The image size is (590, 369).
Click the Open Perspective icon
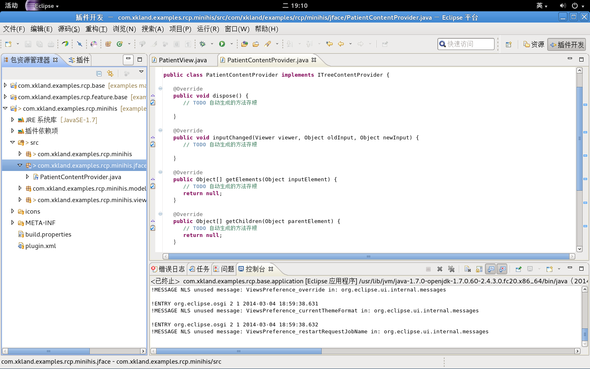[508, 44]
